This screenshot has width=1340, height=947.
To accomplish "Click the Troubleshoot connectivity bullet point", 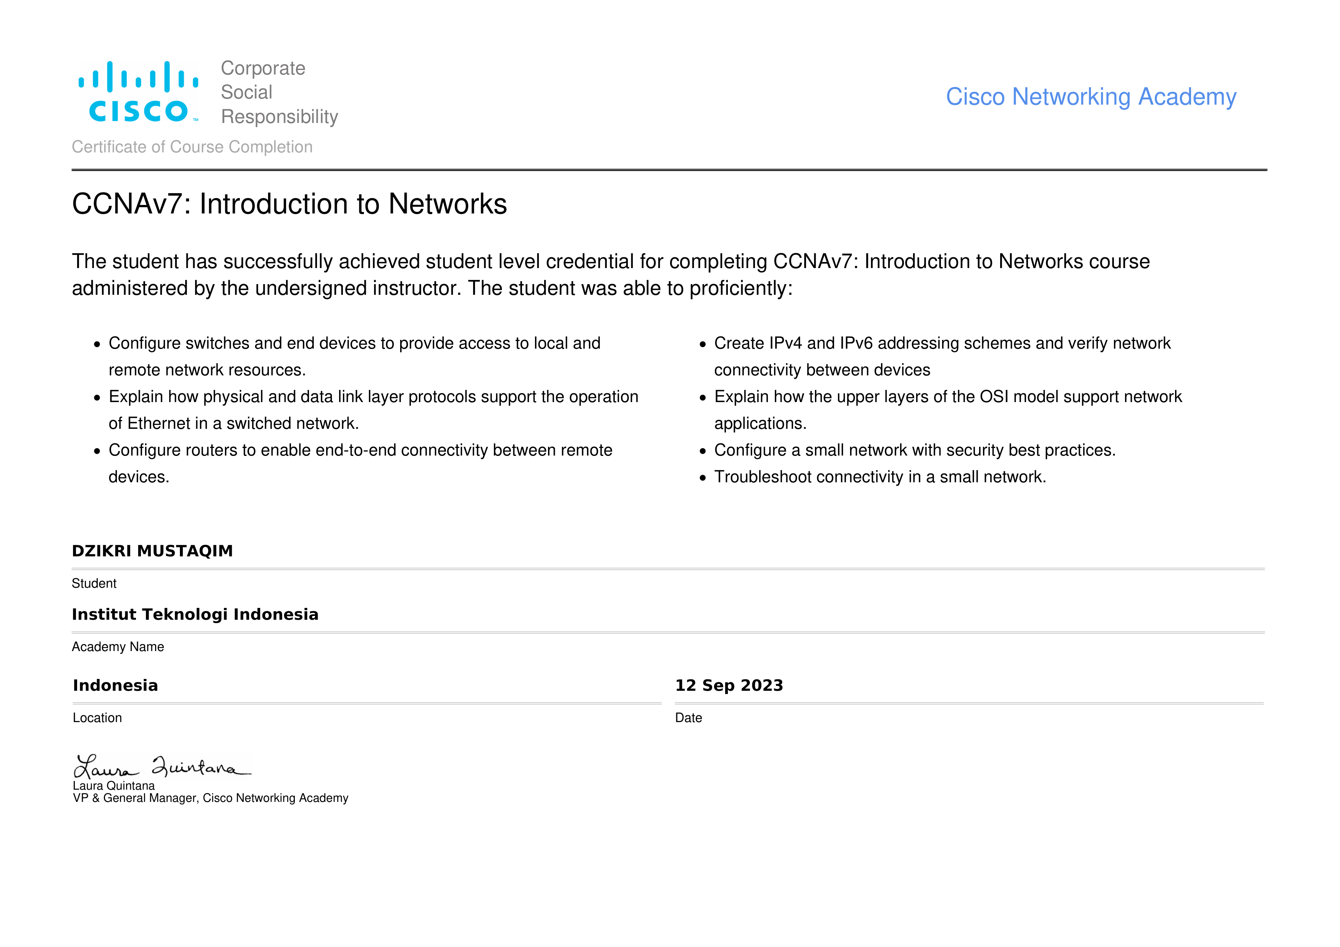I will click(879, 477).
